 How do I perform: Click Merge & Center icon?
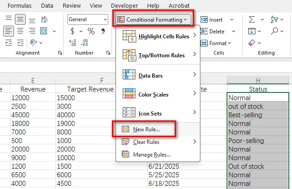coord(44,31)
